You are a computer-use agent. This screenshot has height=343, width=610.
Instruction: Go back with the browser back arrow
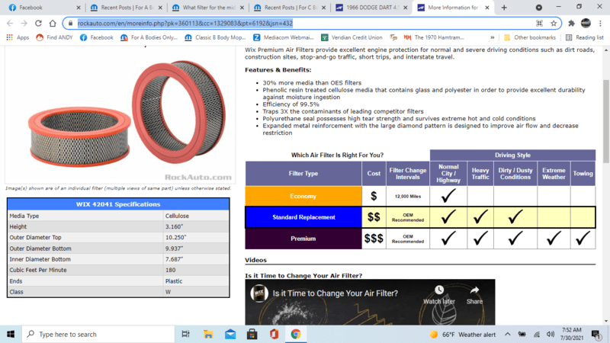(10, 24)
